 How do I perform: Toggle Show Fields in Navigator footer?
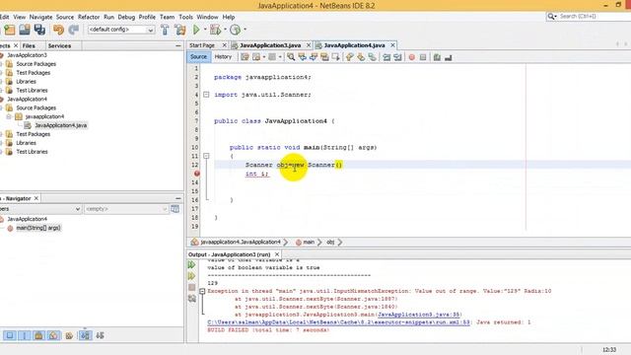tap(25, 335)
